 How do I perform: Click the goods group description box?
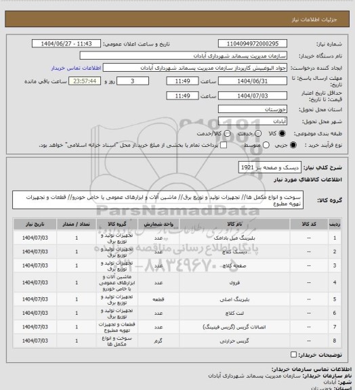point(158,200)
